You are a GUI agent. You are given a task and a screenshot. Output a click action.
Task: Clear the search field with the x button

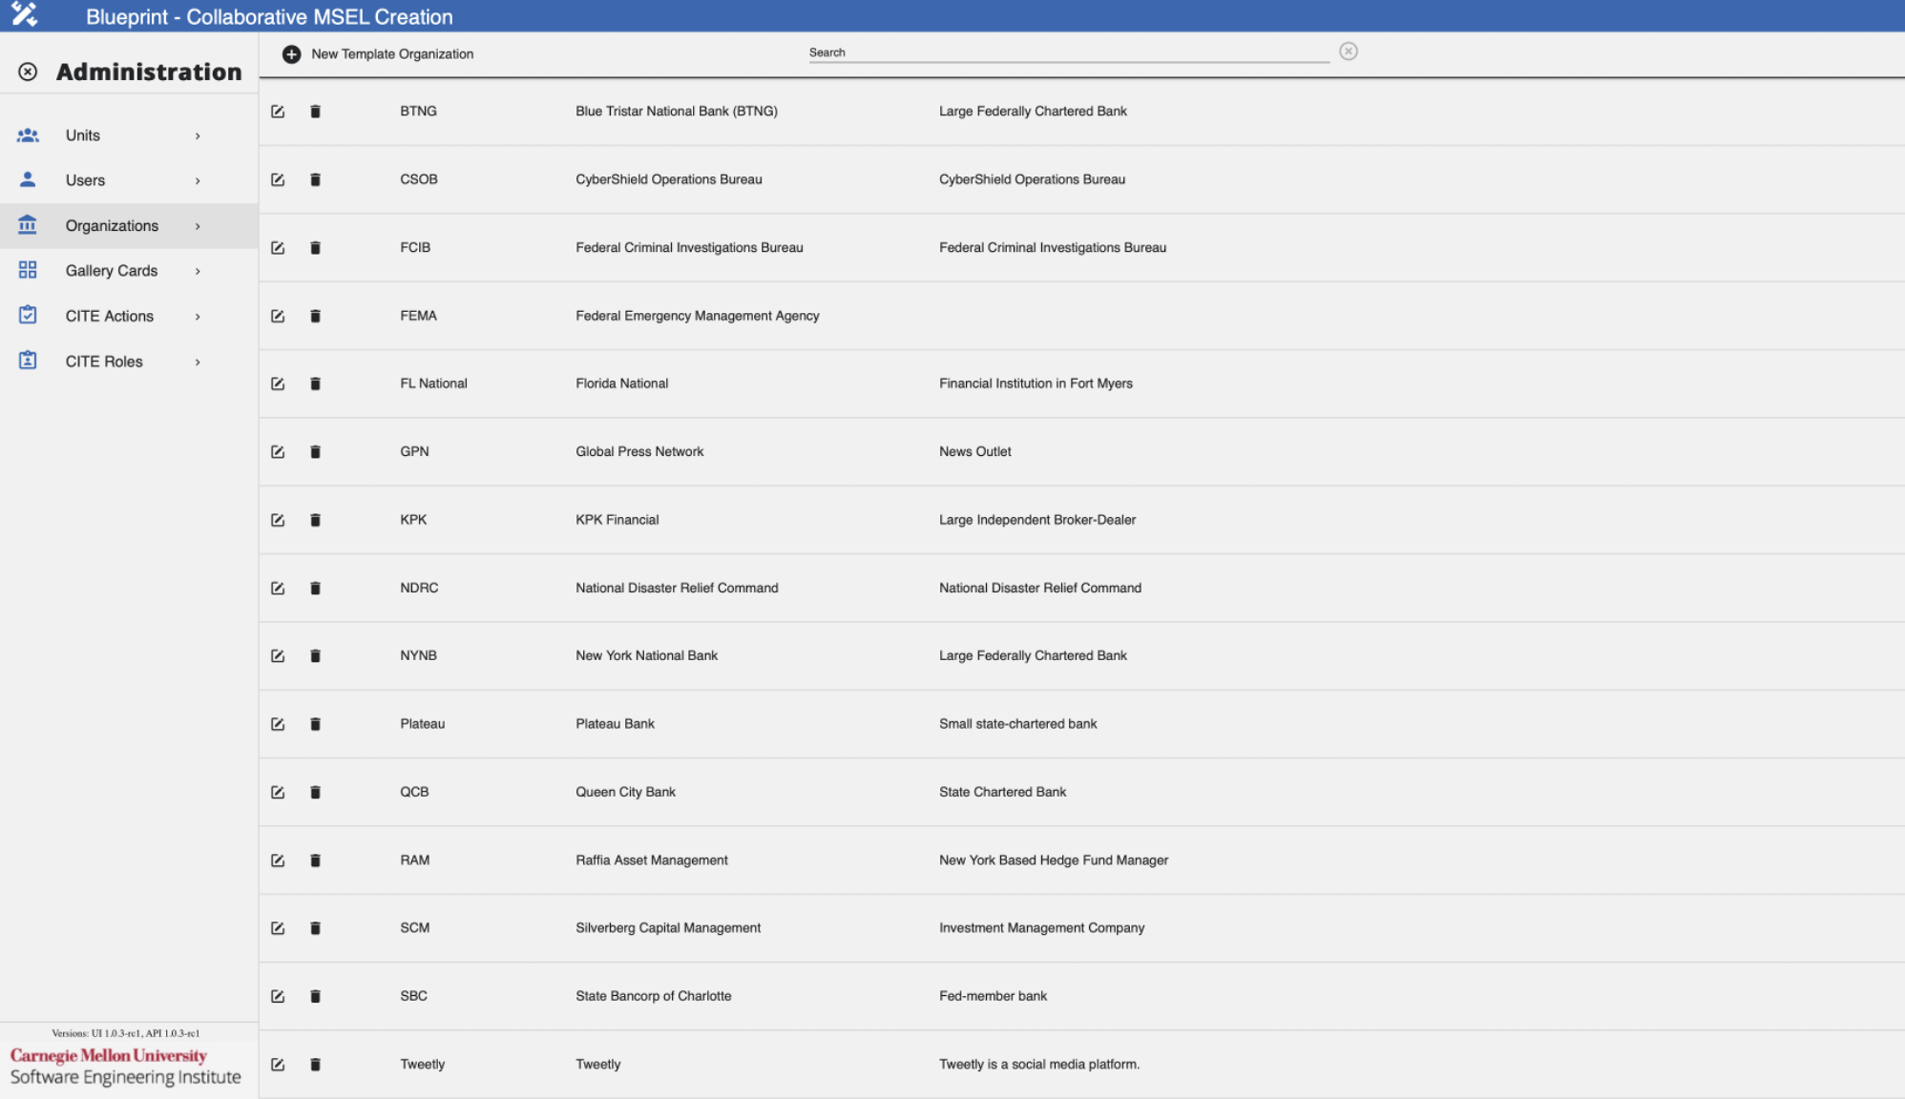(x=1349, y=52)
